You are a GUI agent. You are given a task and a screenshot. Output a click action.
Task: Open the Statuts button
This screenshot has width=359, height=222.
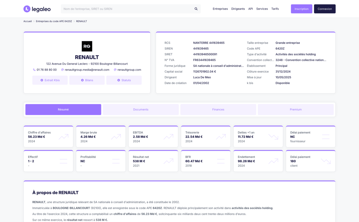pyautogui.click(x=124, y=80)
